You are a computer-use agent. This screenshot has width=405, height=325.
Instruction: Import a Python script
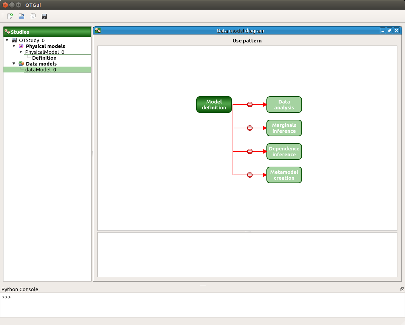[32, 16]
